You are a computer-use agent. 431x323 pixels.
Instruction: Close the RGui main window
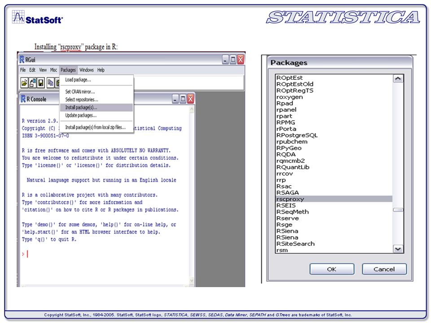241,60
